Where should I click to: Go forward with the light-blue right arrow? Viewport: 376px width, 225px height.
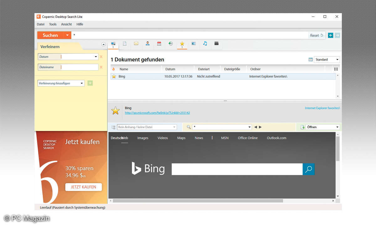(x=337, y=35)
